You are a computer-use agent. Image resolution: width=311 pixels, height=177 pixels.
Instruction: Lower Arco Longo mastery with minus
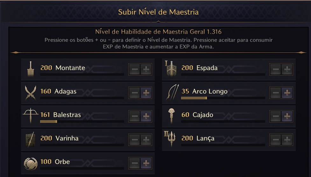pos(276,93)
